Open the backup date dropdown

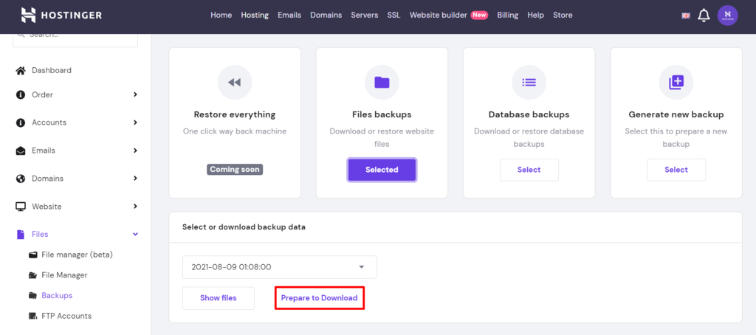click(279, 267)
